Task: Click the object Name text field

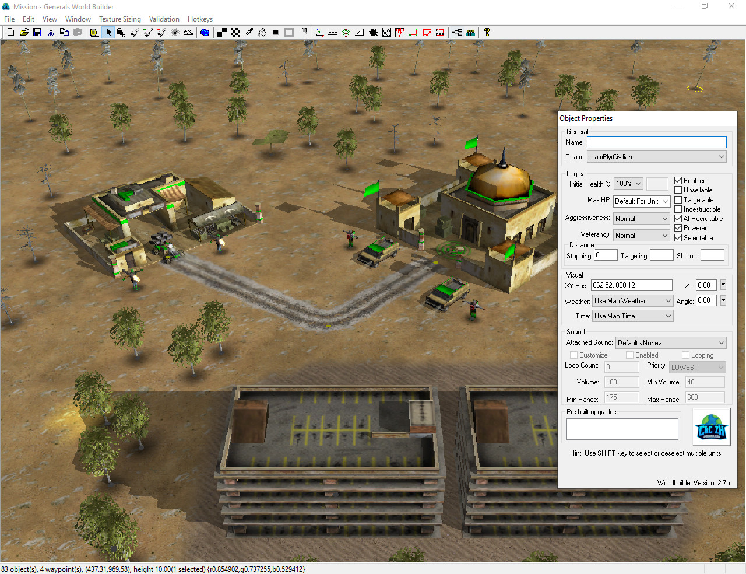Action: tap(657, 142)
